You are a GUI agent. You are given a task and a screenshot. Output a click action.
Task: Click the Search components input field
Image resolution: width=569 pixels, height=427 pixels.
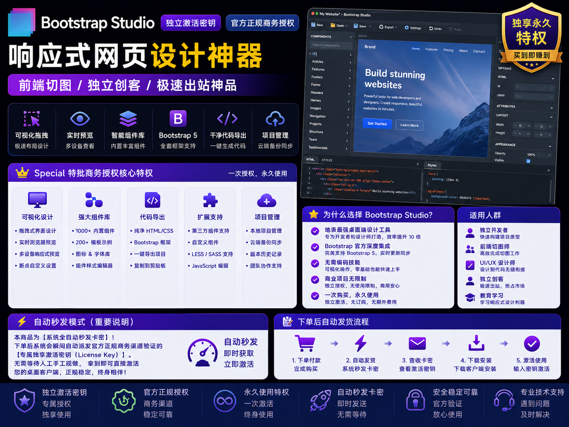pos(330,45)
